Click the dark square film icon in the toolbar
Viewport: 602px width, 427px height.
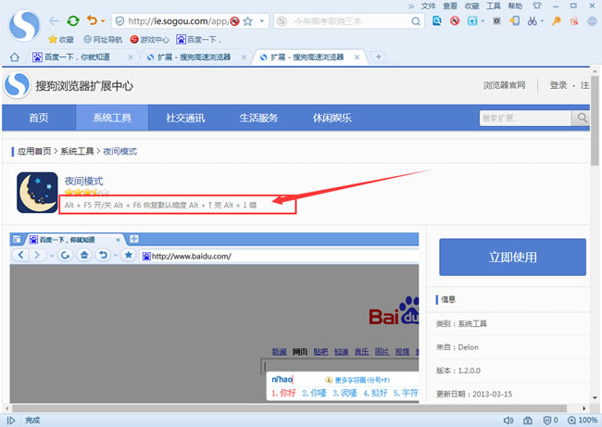tap(496, 20)
